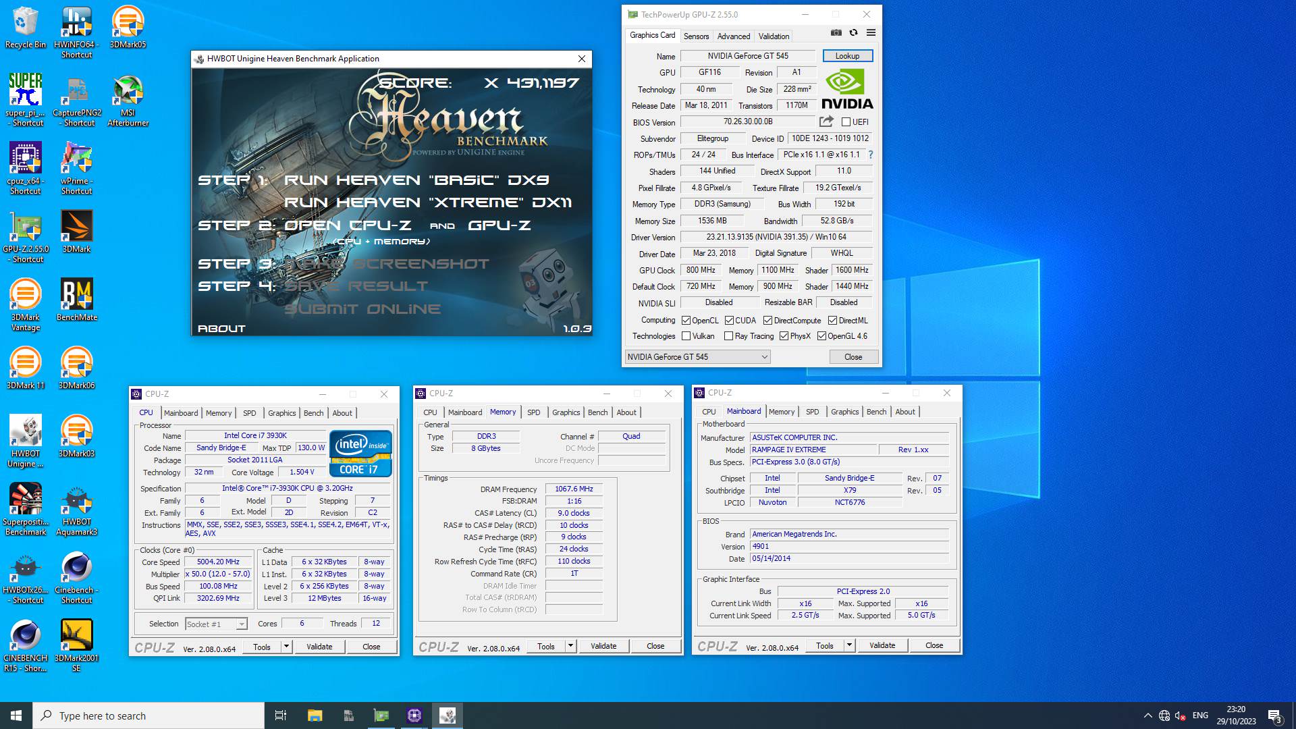Open 3DMark05 desktop icon
The image size is (1296, 729).
pyautogui.click(x=128, y=28)
